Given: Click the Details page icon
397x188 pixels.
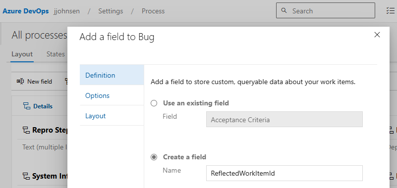Looking at the screenshot, I should [27, 106].
